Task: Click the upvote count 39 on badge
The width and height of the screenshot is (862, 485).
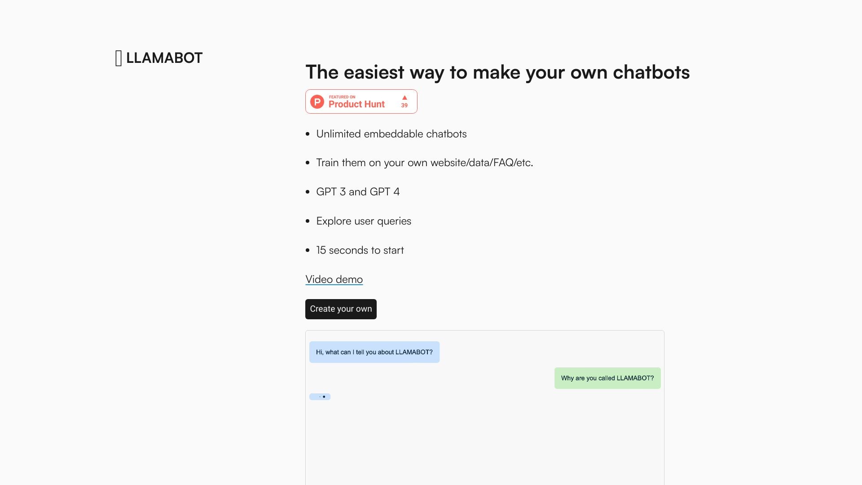Action: pos(405,106)
